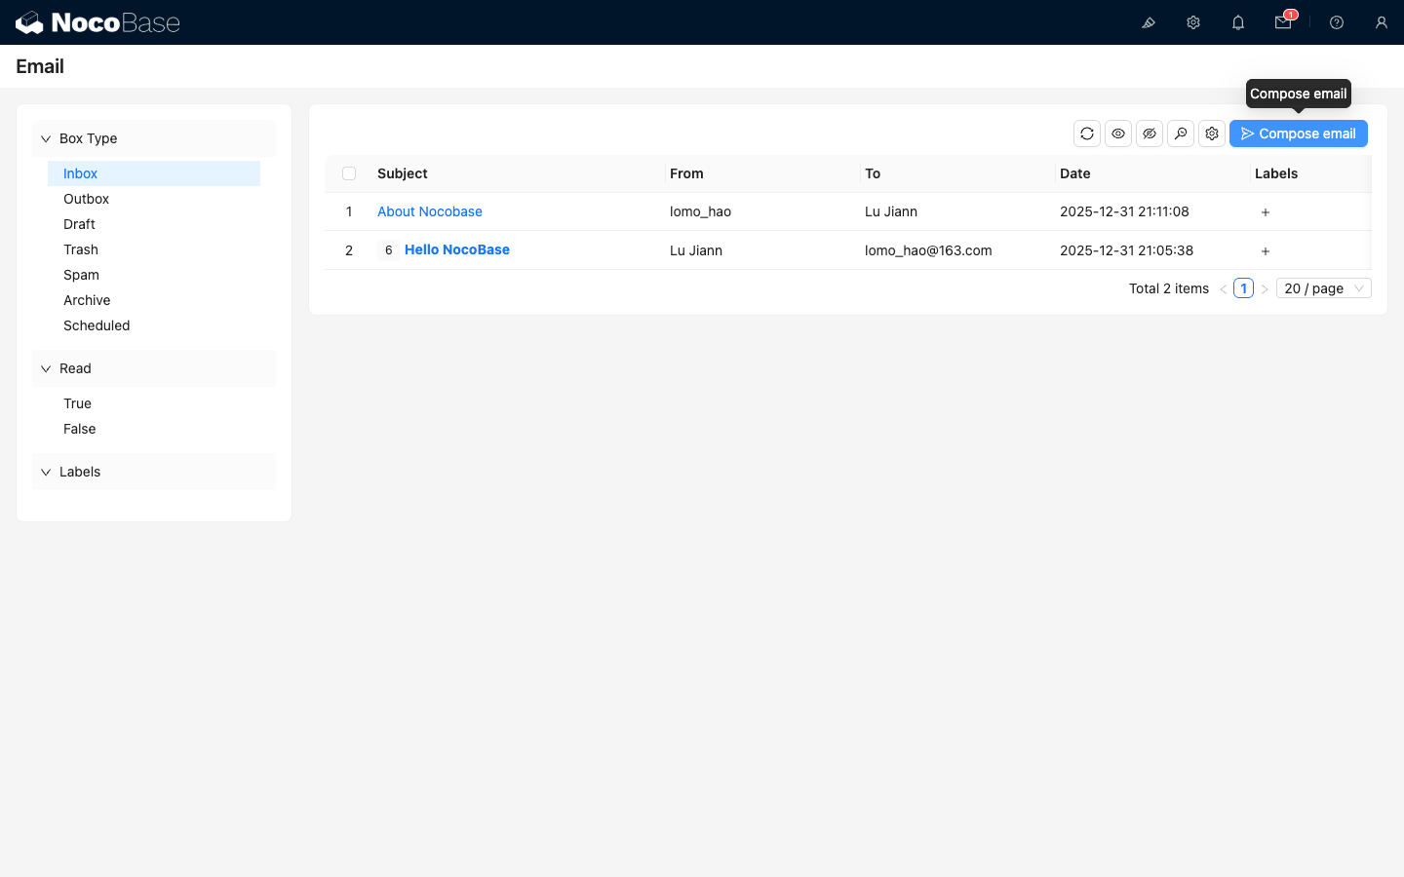The width and height of the screenshot is (1404, 877).
Task: Open the UI editor highlighter icon
Action: click(x=1149, y=22)
